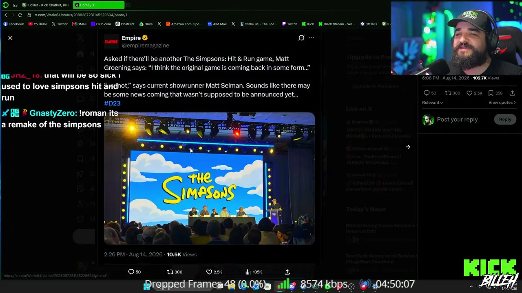Show hidden icons in the system tray
The width and height of the screenshot is (522, 293).
(x=471, y=286)
